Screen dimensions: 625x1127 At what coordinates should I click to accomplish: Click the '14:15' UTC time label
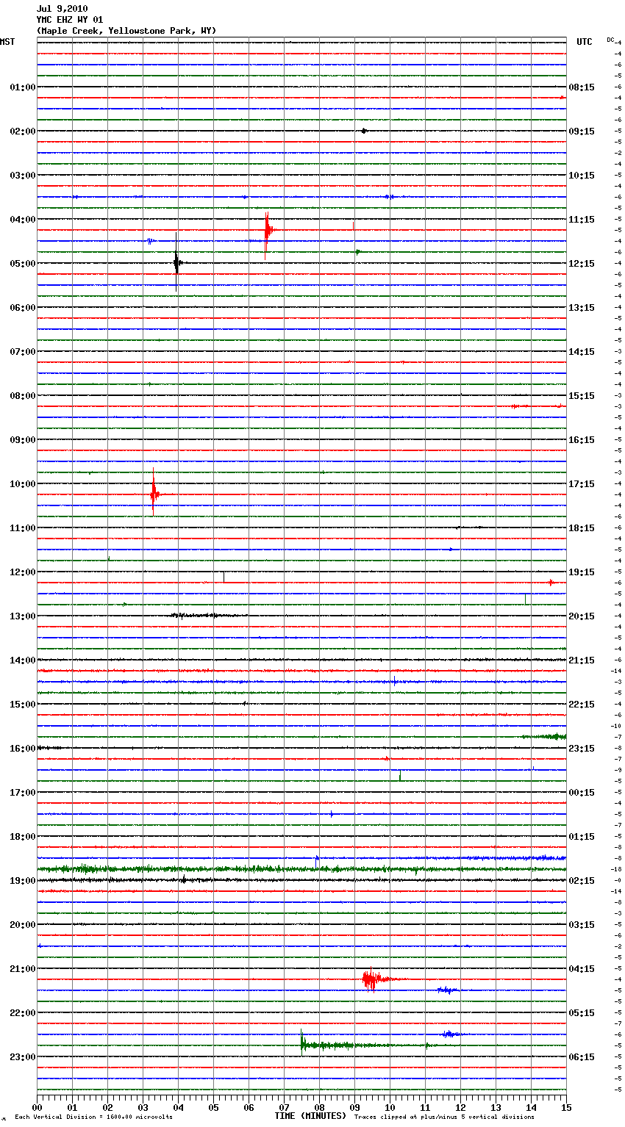(582, 352)
